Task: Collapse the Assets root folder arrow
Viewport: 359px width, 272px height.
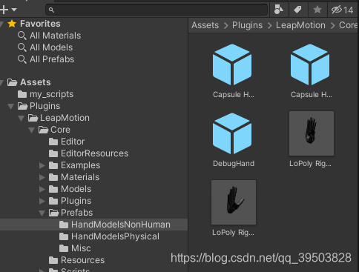Action: click(1, 82)
